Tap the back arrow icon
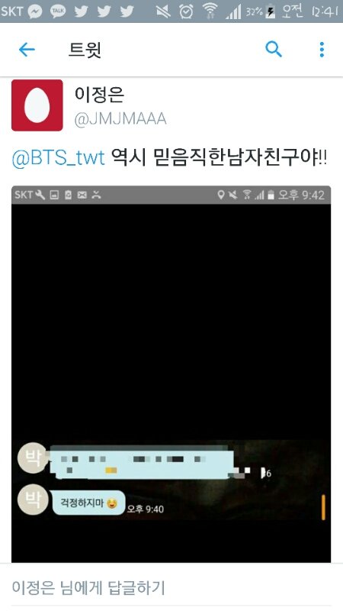The height and width of the screenshot is (611, 343). [x=27, y=50]
